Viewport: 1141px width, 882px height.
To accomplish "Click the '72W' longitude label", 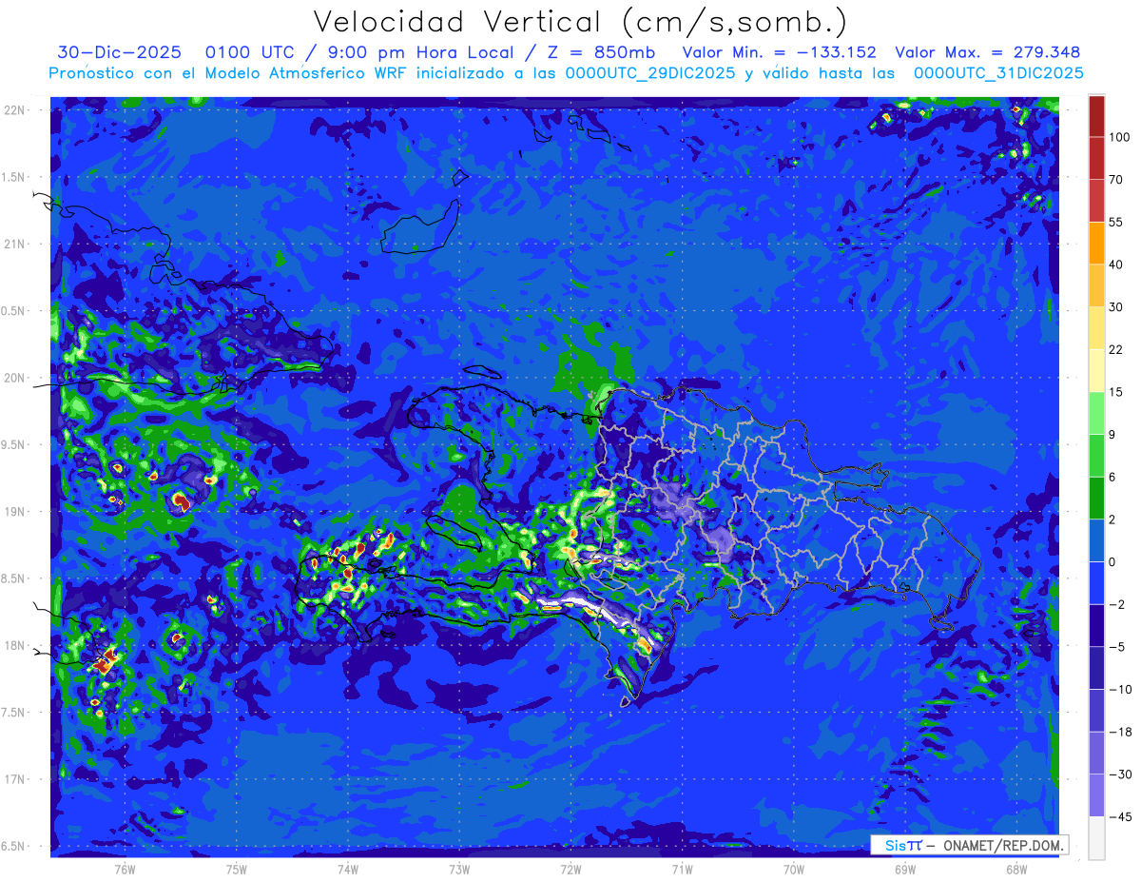I will click(x=570, y=869).
